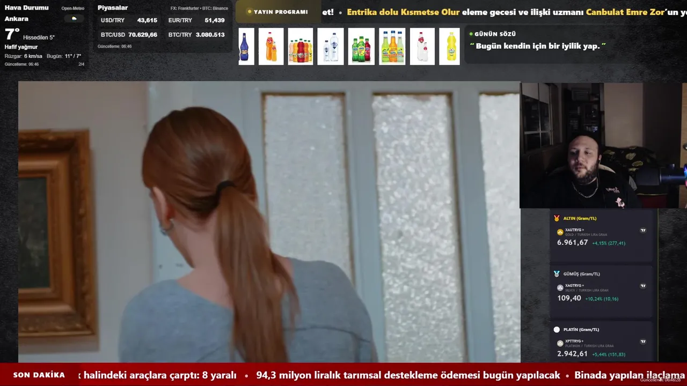Click the Bugün kendin için bir iyilik yap quote
687x386 pixels.
coord(538,46)
